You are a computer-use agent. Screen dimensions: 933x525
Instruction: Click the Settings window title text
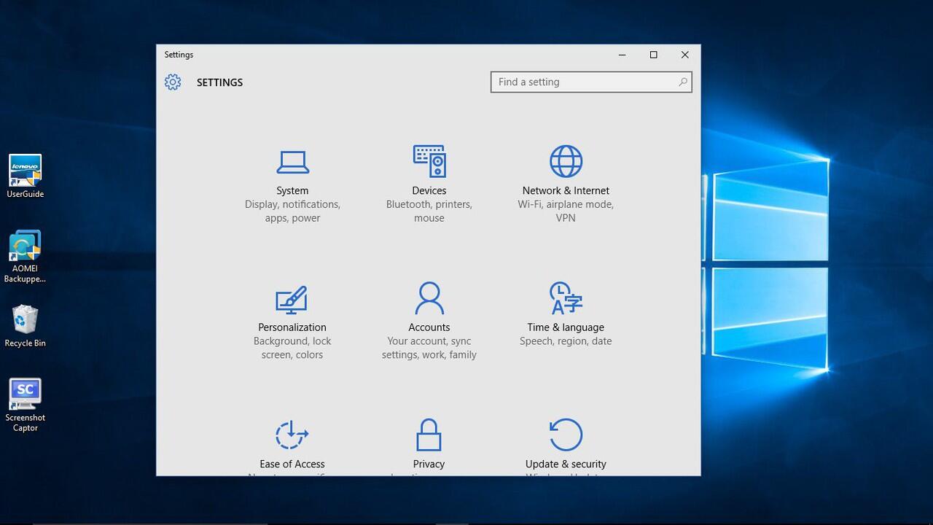pyautogui.click(x=179, y=55)
